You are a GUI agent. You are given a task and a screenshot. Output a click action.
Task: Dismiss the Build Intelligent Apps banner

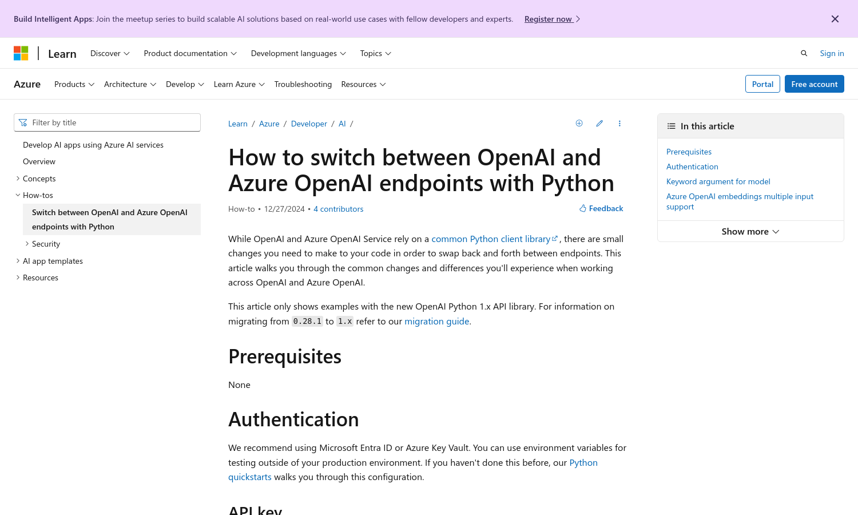coord(835,19)
